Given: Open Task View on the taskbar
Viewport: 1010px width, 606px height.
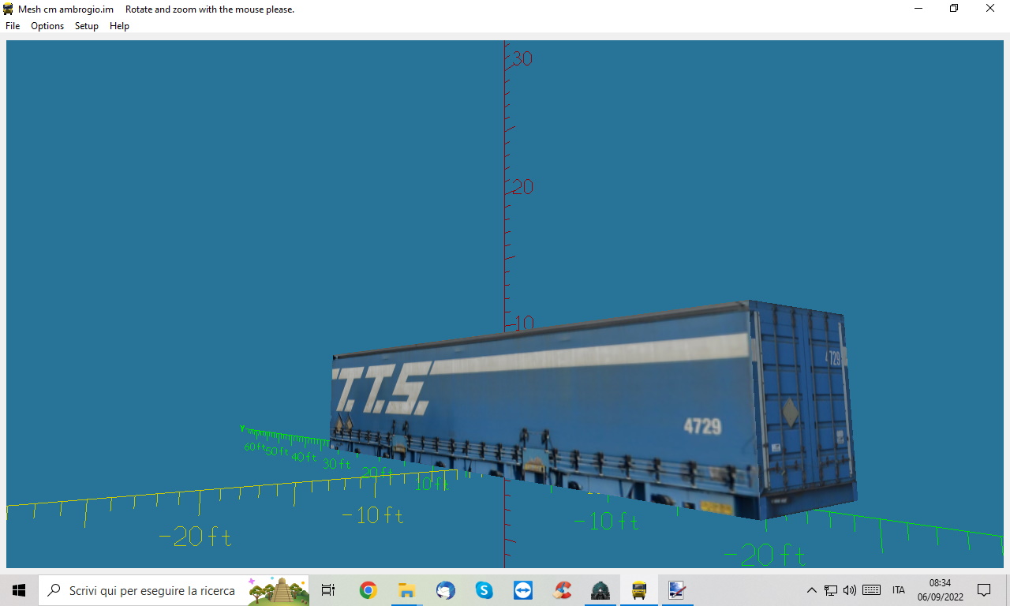Looking at the screenshot, I should coord(328,590).
